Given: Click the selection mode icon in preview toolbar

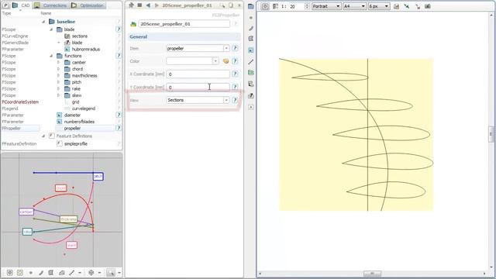Looking at the screenshot, I should (x=110, y=272).
